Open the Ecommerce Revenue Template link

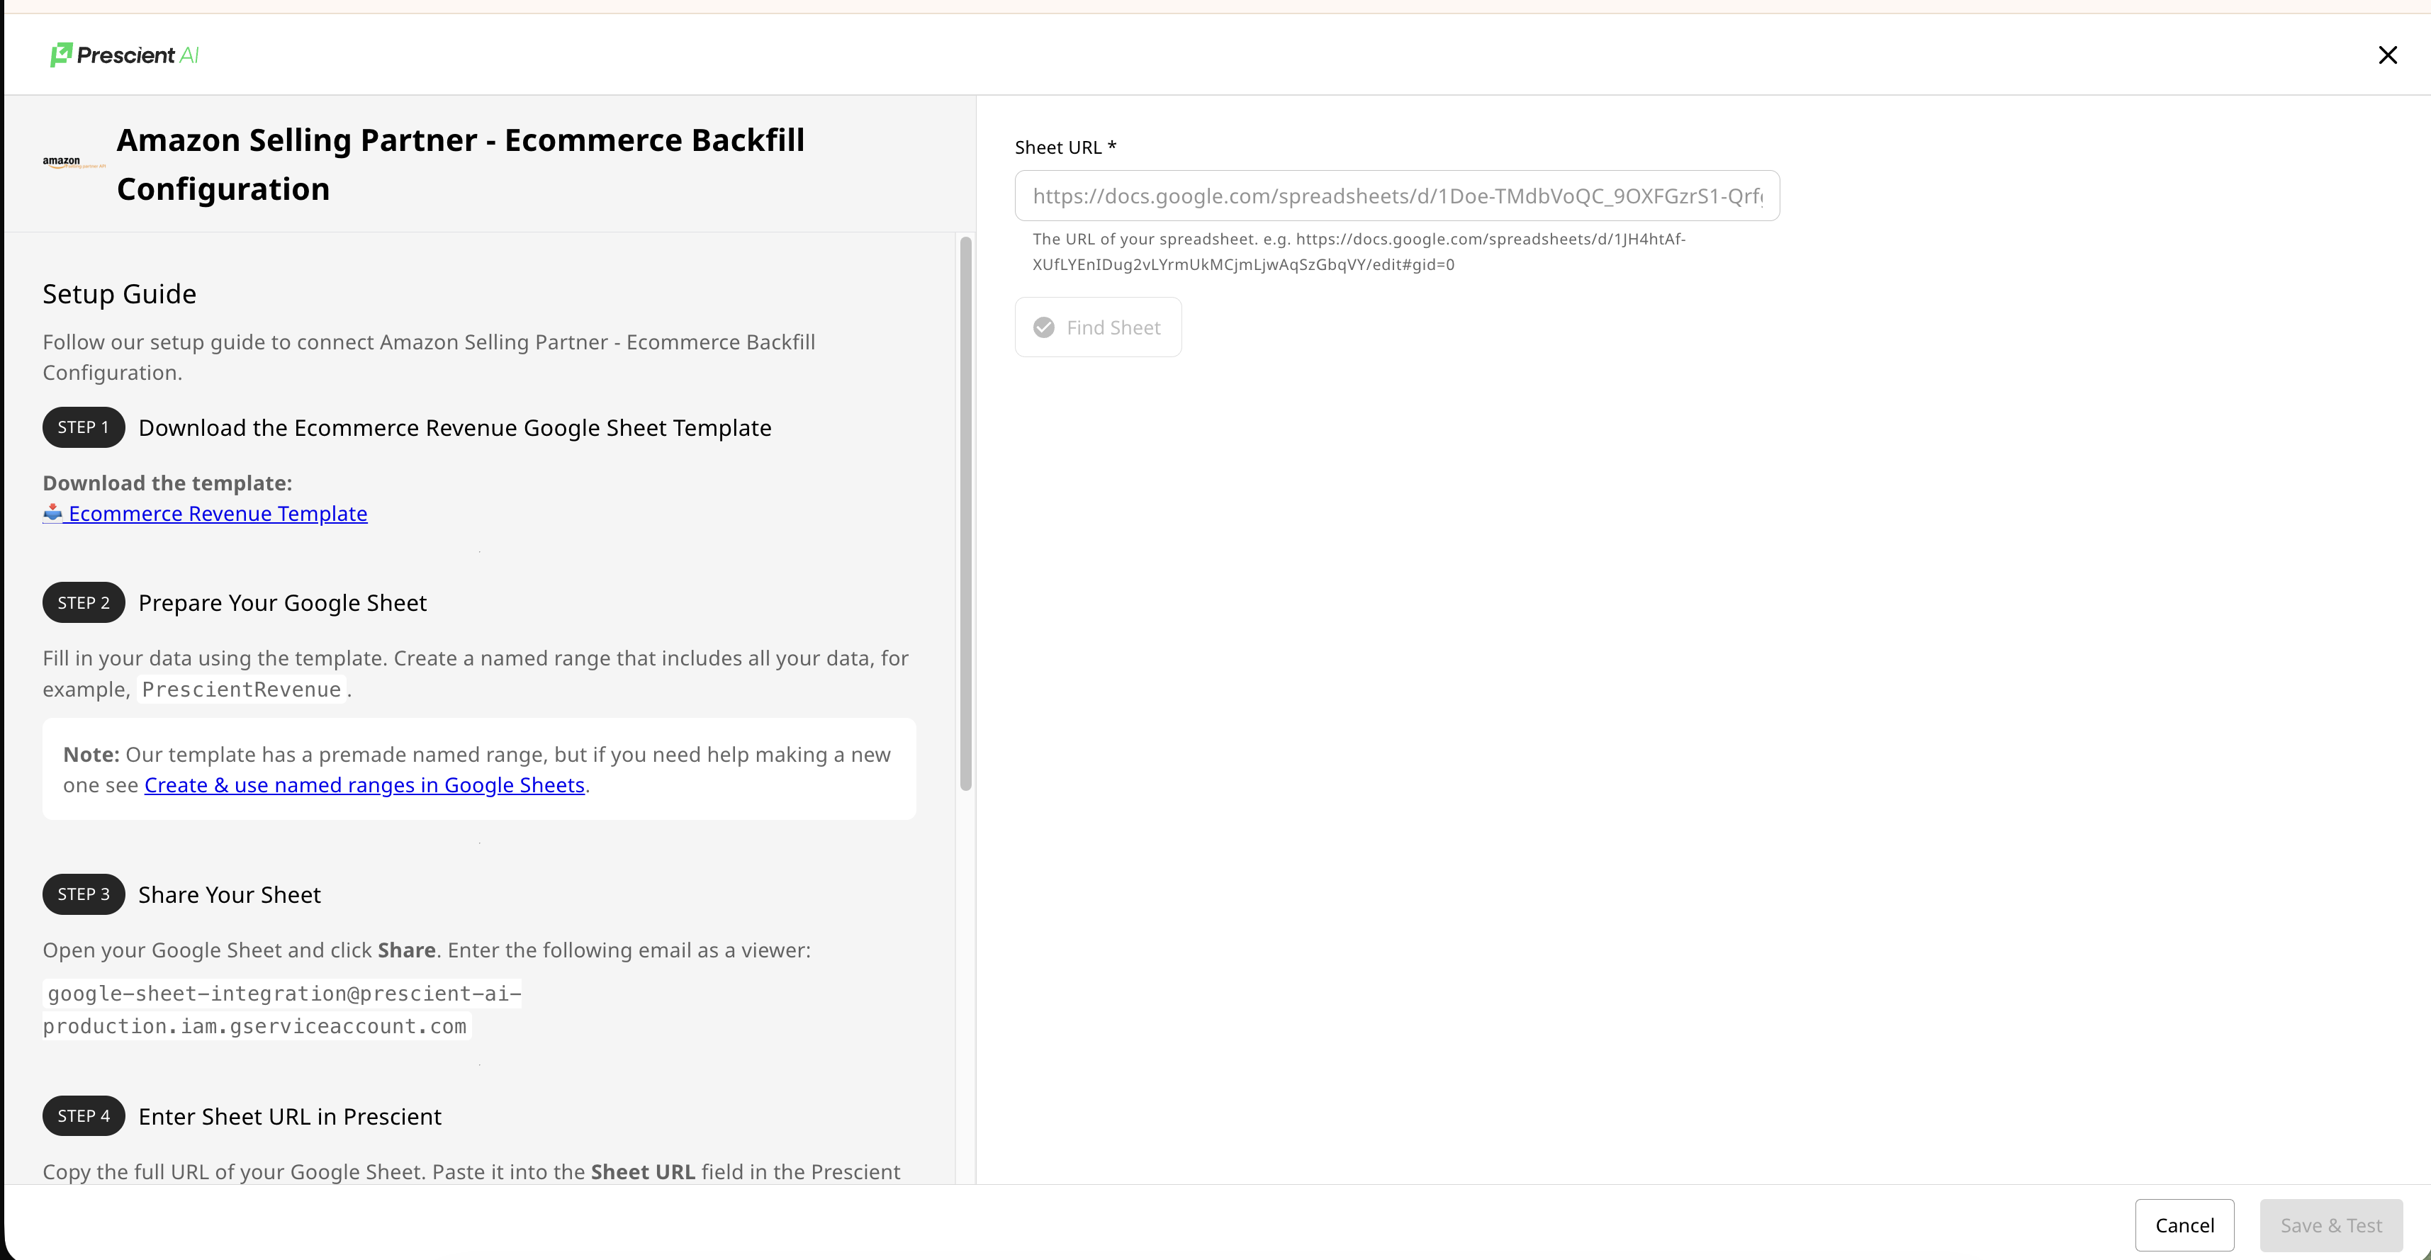point(218,514)
